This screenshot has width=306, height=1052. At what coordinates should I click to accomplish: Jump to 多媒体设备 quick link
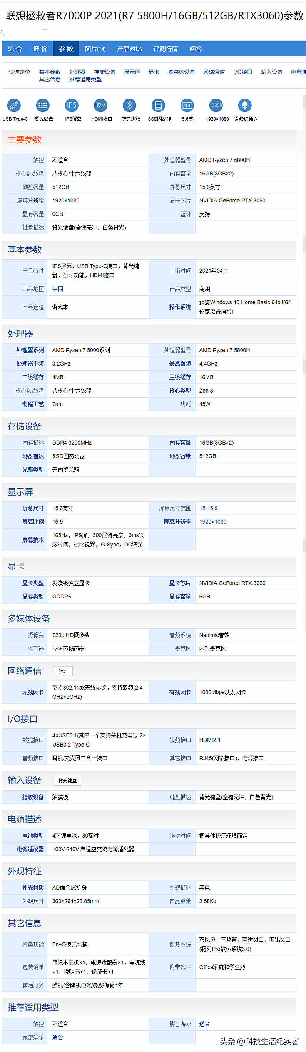pos(181,72)
